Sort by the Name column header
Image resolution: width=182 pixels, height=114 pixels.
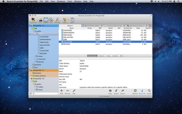71,28
